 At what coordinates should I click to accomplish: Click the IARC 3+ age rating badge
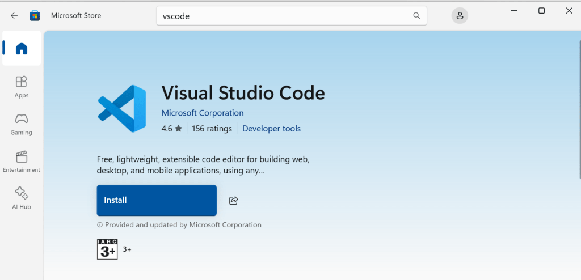coord(107,249)
